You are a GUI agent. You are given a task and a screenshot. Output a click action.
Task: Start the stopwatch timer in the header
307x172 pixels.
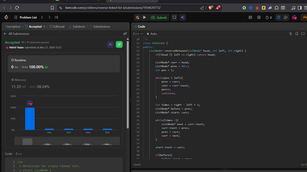tap(278, 17)
